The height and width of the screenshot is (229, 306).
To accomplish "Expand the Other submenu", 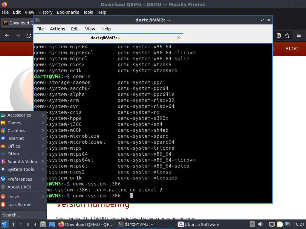I will 23,154.
